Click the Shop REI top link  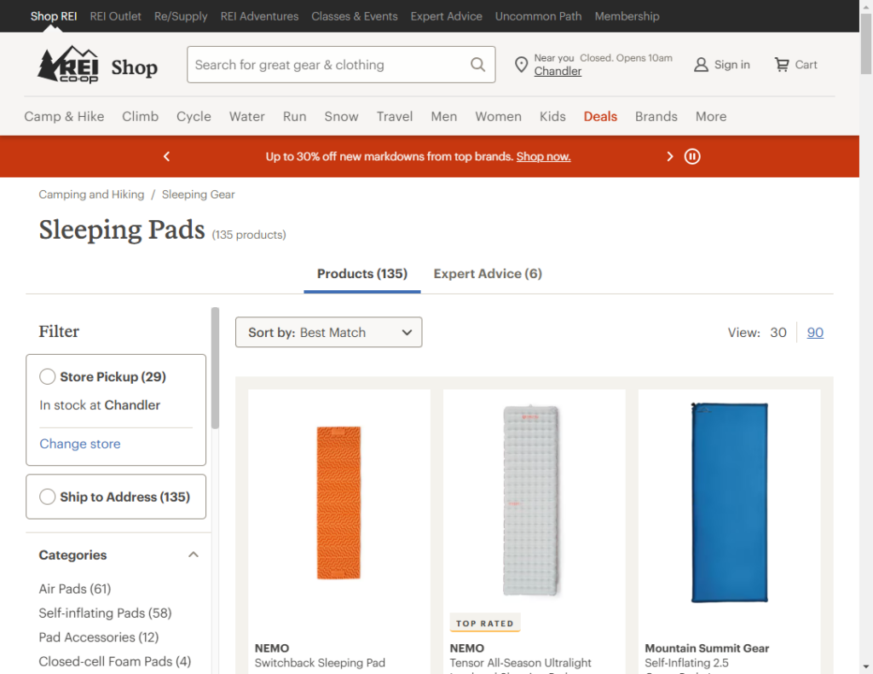point(54,16)
